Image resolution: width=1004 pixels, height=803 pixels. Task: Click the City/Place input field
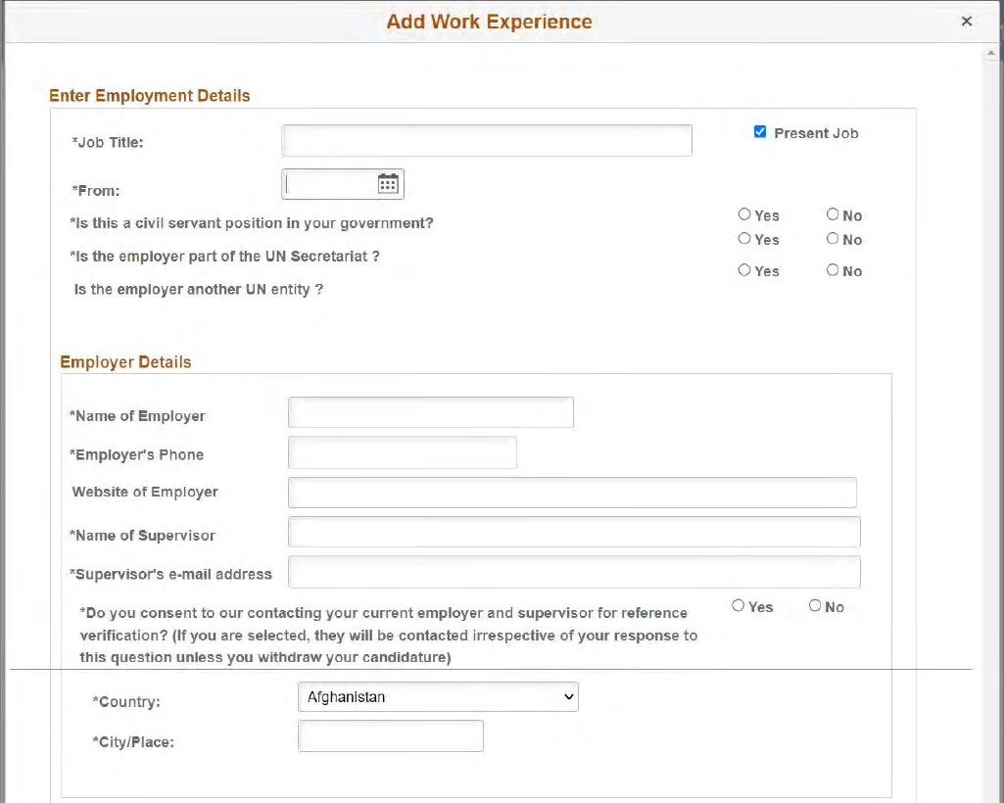pos(391,735)
